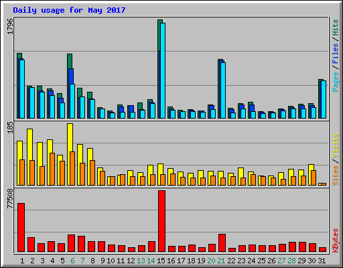Click the 1796 axis maximum value

[10, 26]
